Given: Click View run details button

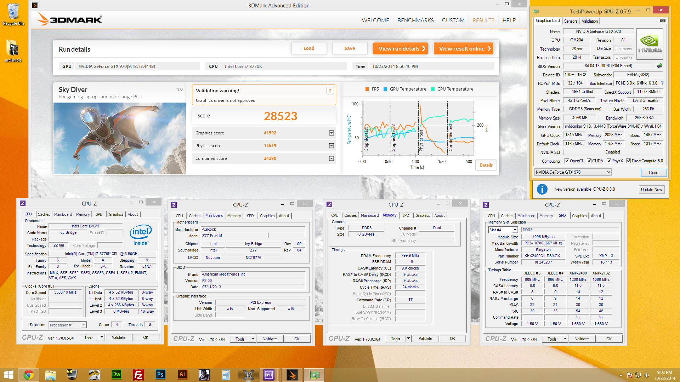Looking at the screenshot, I should pyautogui.click(x=401, y=48).
